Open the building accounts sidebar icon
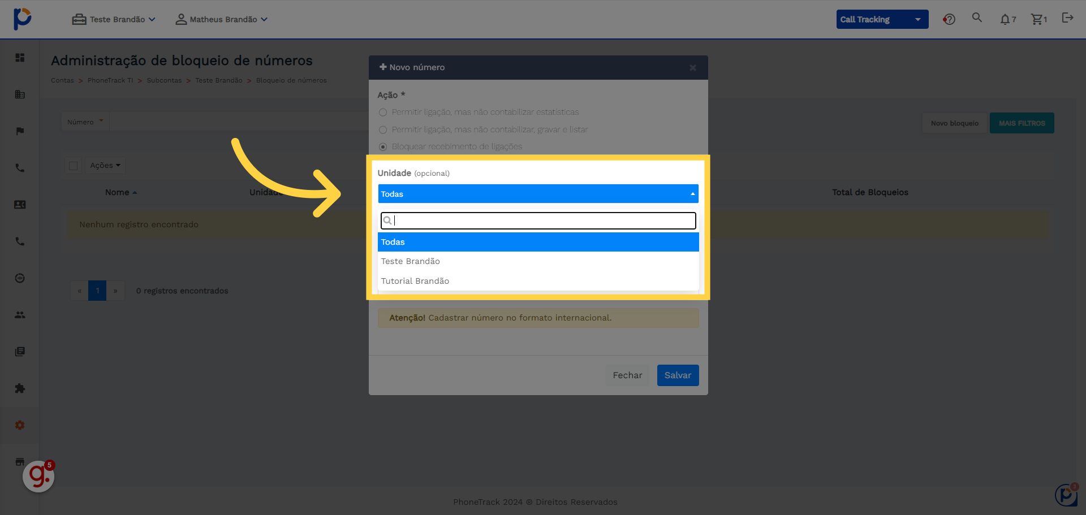 20,94
